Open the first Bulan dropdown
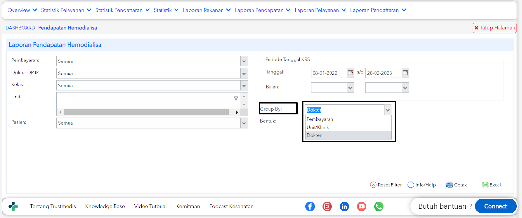Image resolution: width=522 pixels, height=218 pixels. coord(350,88)
